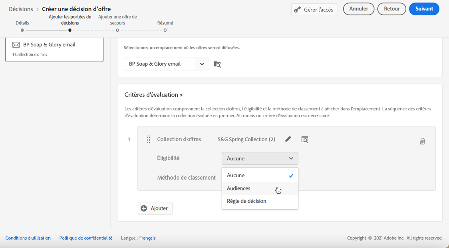449x248 pixels.
Task: Jump to the Résumé step marker
Action: coord(165,30)
